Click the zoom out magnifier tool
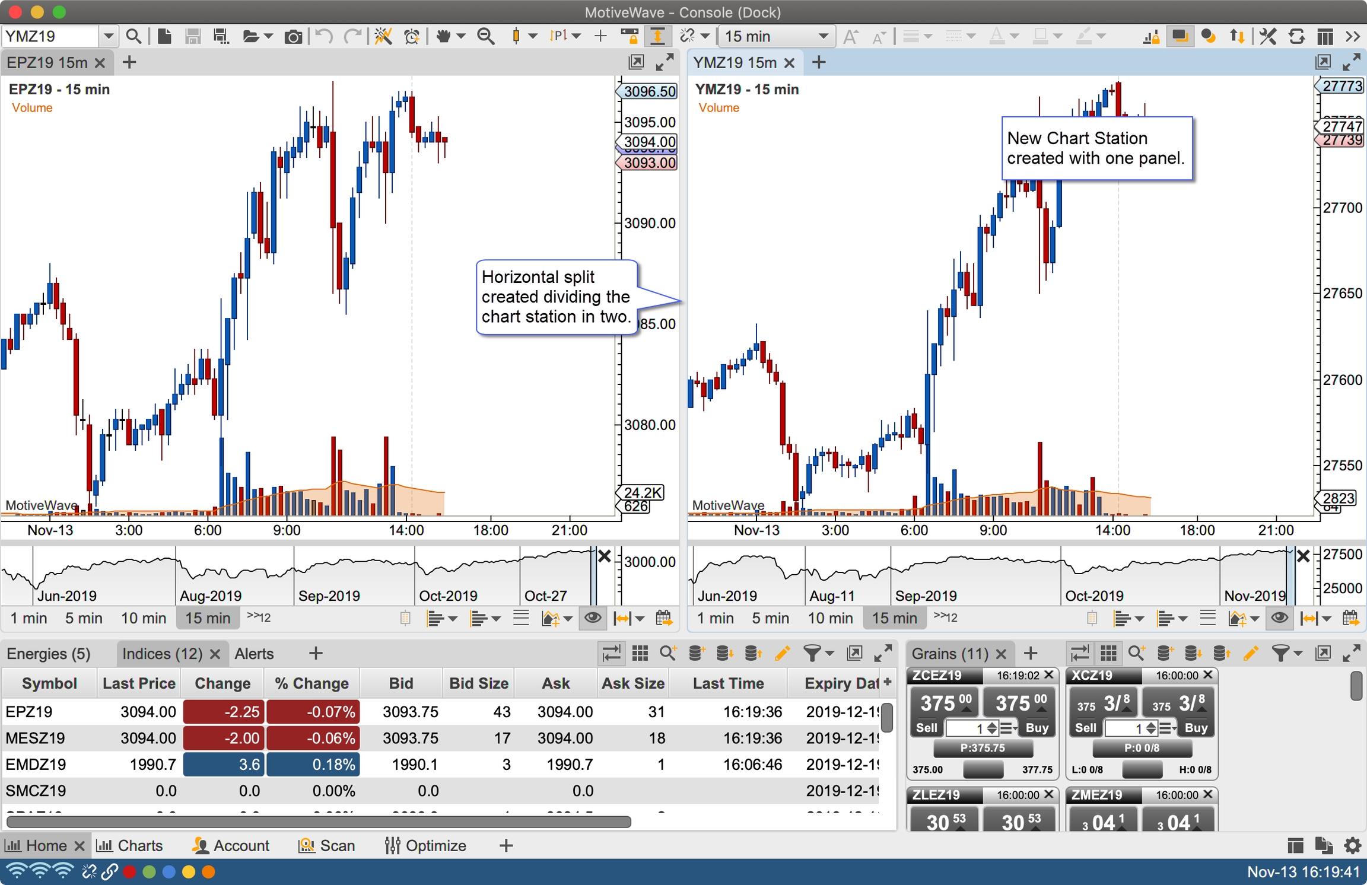Viewport: 1367px width, 885px height. (x=486, y=36)
